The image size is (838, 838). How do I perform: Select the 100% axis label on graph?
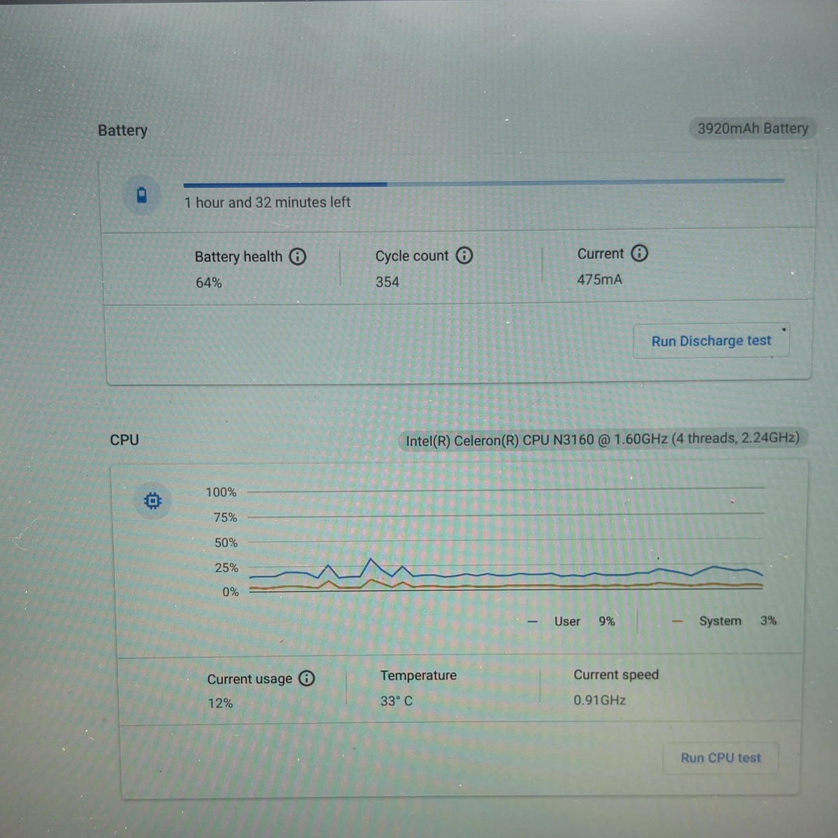(x=221, y=492)
